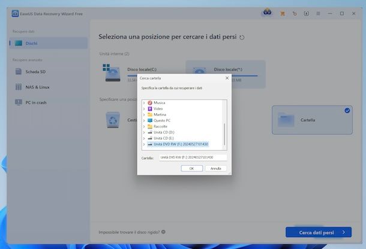The width and height of the screenshot is (366, 249).
Task: Select 'Video' in the folder tree
Action: tap(158, 109)
